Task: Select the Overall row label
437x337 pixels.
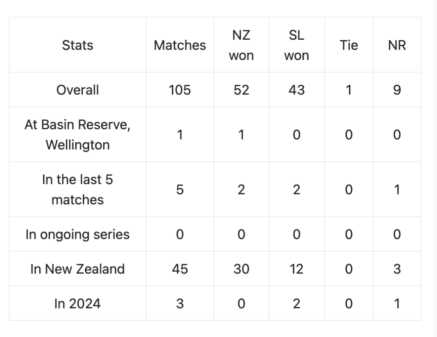Action: (x=78, y=90)
